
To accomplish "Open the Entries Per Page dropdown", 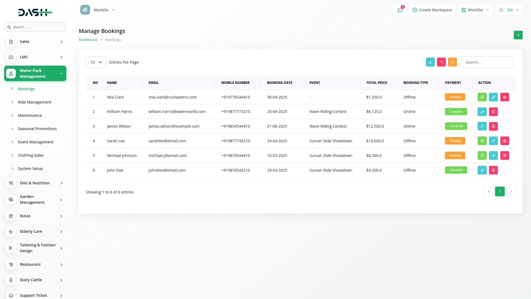I will pyautogui.click(x=96, y=62).
